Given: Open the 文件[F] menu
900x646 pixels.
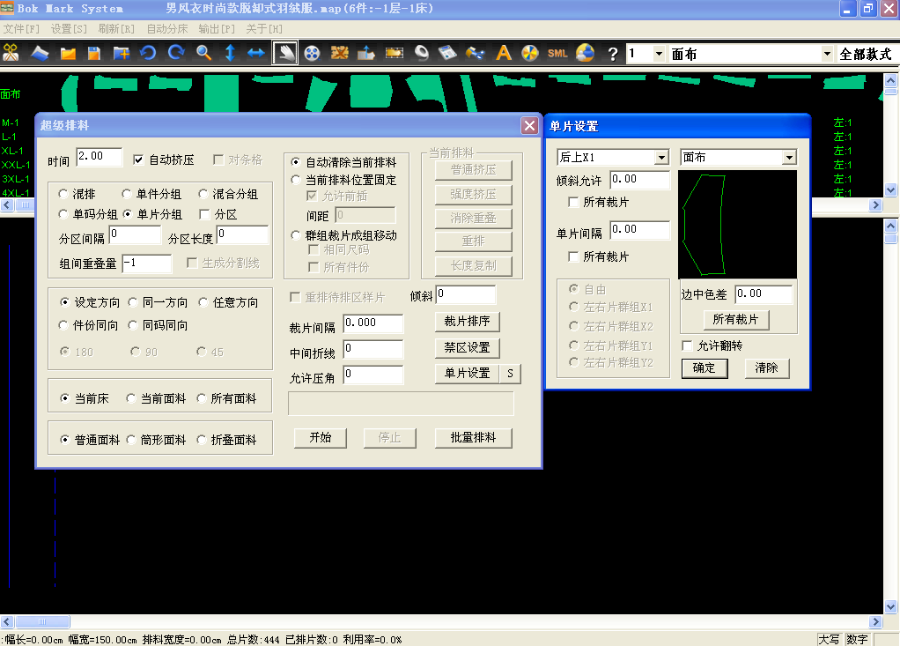Looking at the screenshot, I should point(21,29).
